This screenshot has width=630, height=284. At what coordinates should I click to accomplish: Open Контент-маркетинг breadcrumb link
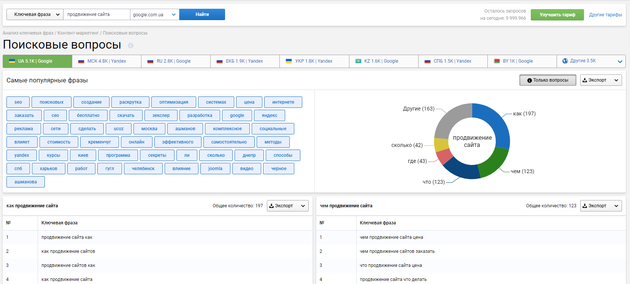tap(78, 33)
